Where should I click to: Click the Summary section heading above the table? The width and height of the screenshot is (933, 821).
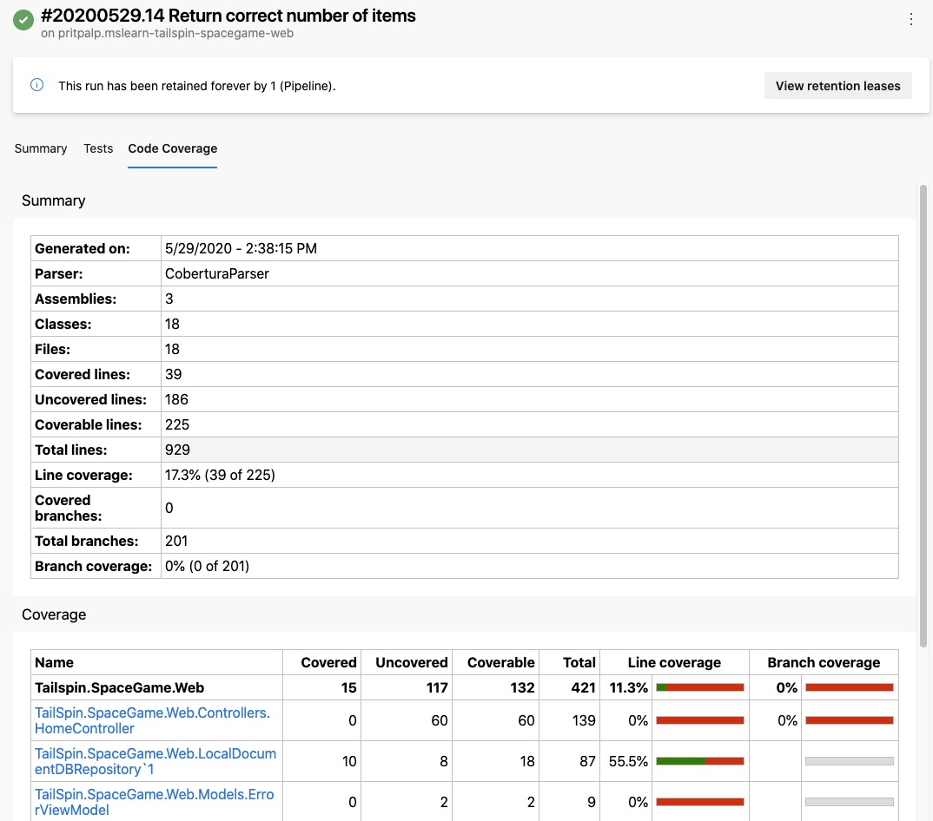(54, 201)
